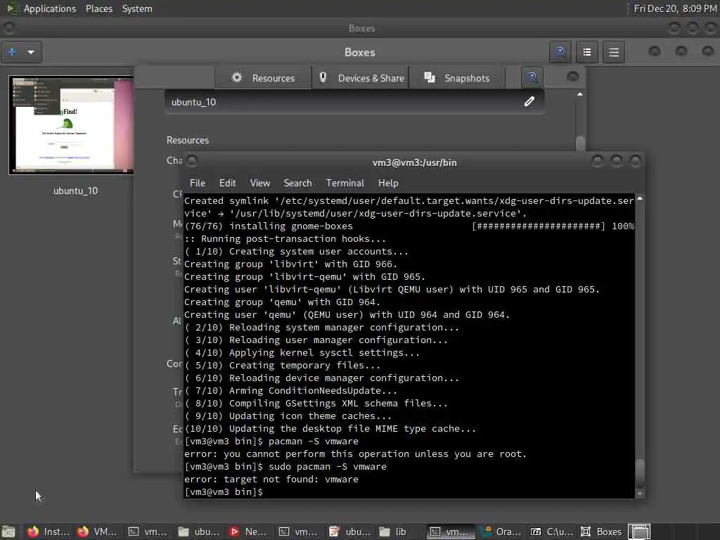
Task: Open the 'lib' folder taskbar item
Action: pyautogui.click(x=399, y=532)
